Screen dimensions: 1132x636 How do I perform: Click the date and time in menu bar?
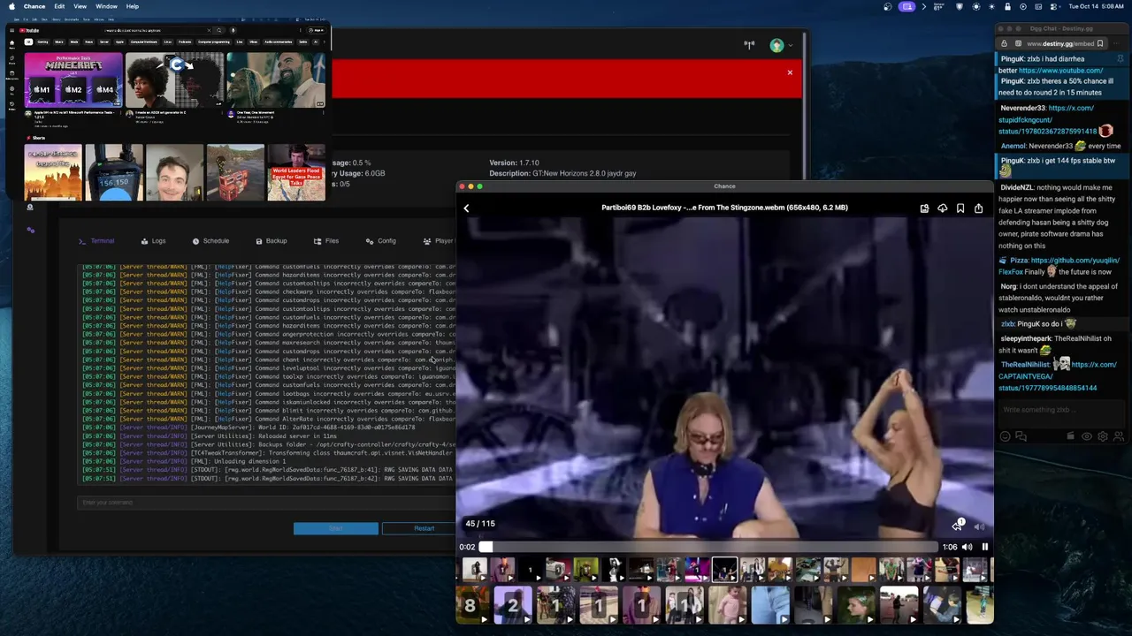tap(1097, 6)
